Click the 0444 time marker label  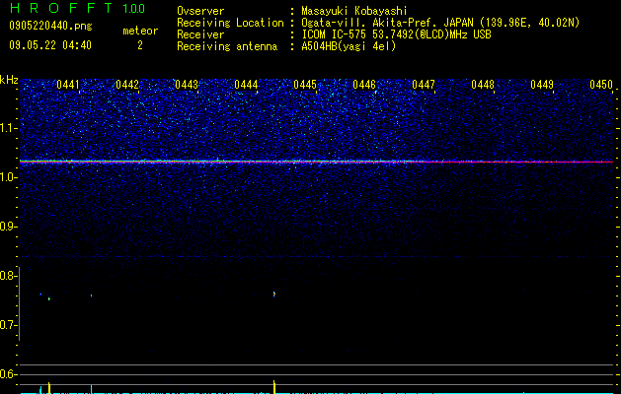(246, 85)
